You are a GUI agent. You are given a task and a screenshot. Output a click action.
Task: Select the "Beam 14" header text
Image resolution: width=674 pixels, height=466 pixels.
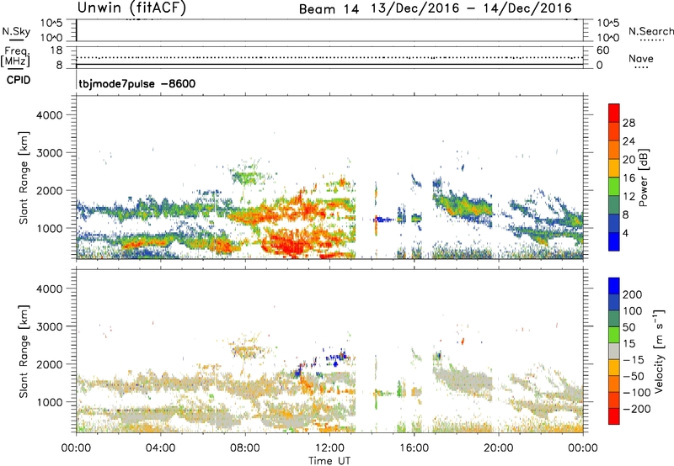[329, 9]
